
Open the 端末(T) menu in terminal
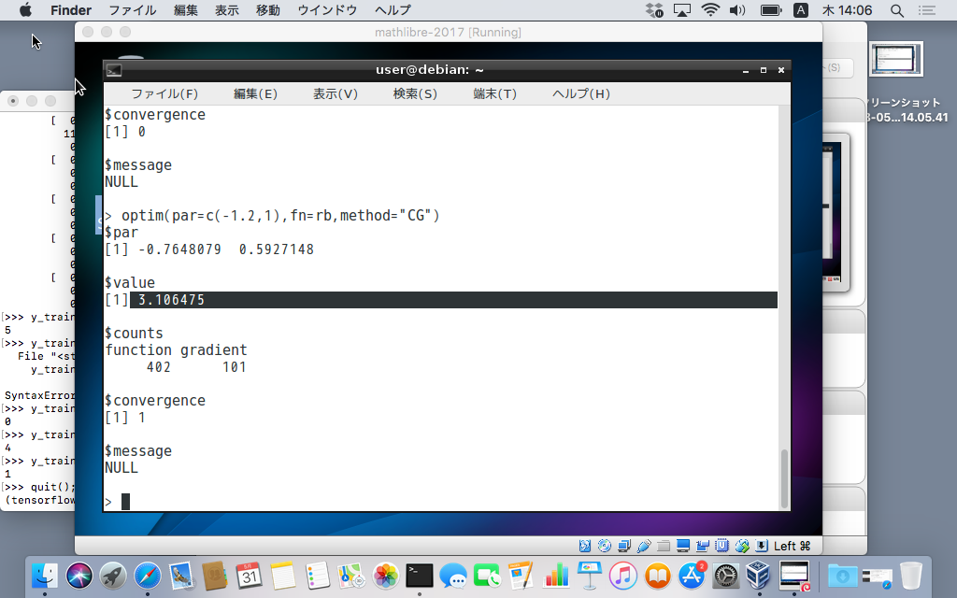[x=495, y=93]
